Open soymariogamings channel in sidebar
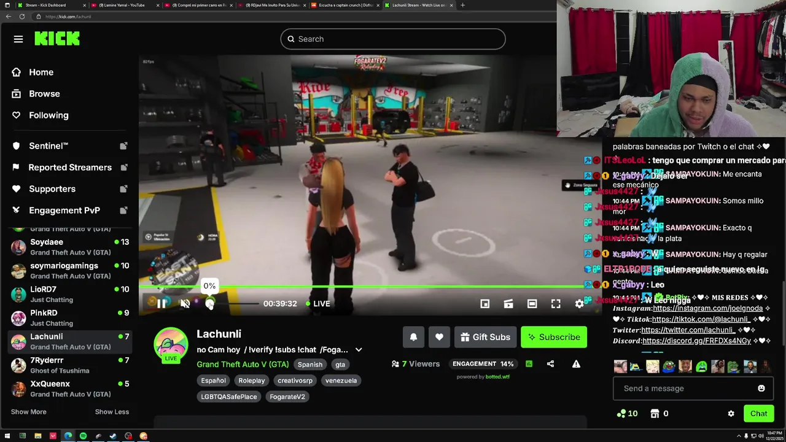 (69, 271)
